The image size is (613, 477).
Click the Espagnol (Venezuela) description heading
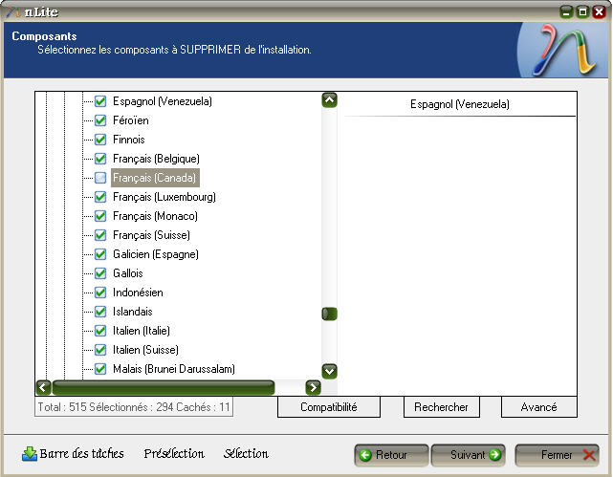460,104
